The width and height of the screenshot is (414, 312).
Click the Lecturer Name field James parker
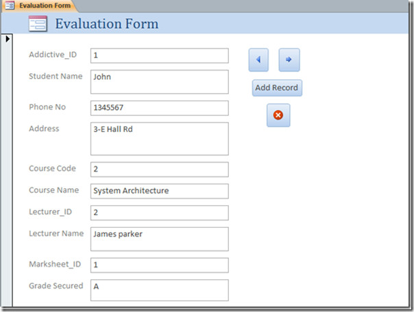click(x=160, y=239)
